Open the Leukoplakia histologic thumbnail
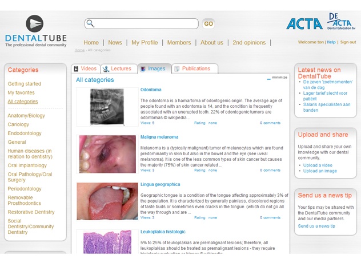This screenshot has width=361, height=271. (107, 242)
